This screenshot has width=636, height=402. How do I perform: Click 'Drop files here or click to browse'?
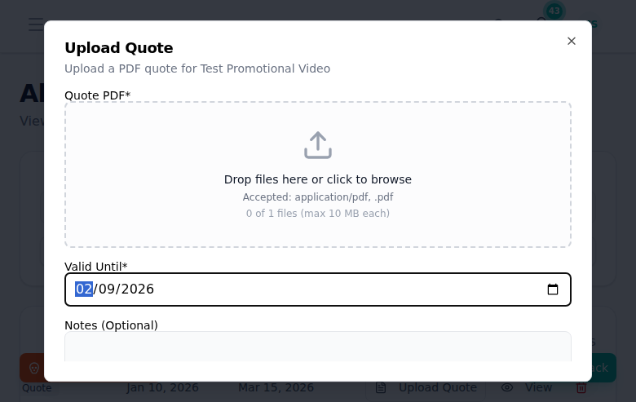coord(318,179)
